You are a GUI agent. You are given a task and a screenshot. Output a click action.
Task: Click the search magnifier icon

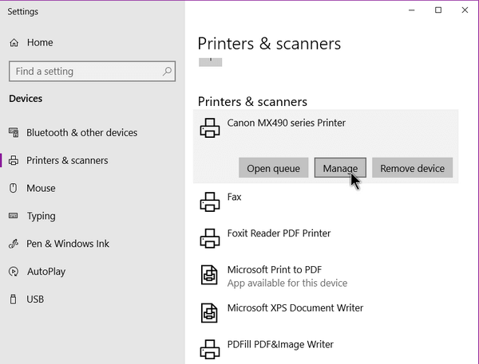pyautogui.click(x=167, y=72)
